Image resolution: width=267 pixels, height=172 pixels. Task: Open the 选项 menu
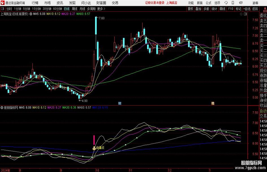(x=217, y=3)
